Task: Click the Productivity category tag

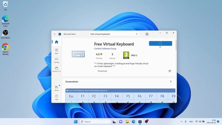Action: click(x=102, y=71)
